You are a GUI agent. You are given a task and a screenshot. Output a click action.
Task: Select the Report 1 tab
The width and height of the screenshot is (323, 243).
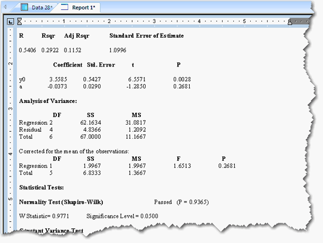point(79,8)
